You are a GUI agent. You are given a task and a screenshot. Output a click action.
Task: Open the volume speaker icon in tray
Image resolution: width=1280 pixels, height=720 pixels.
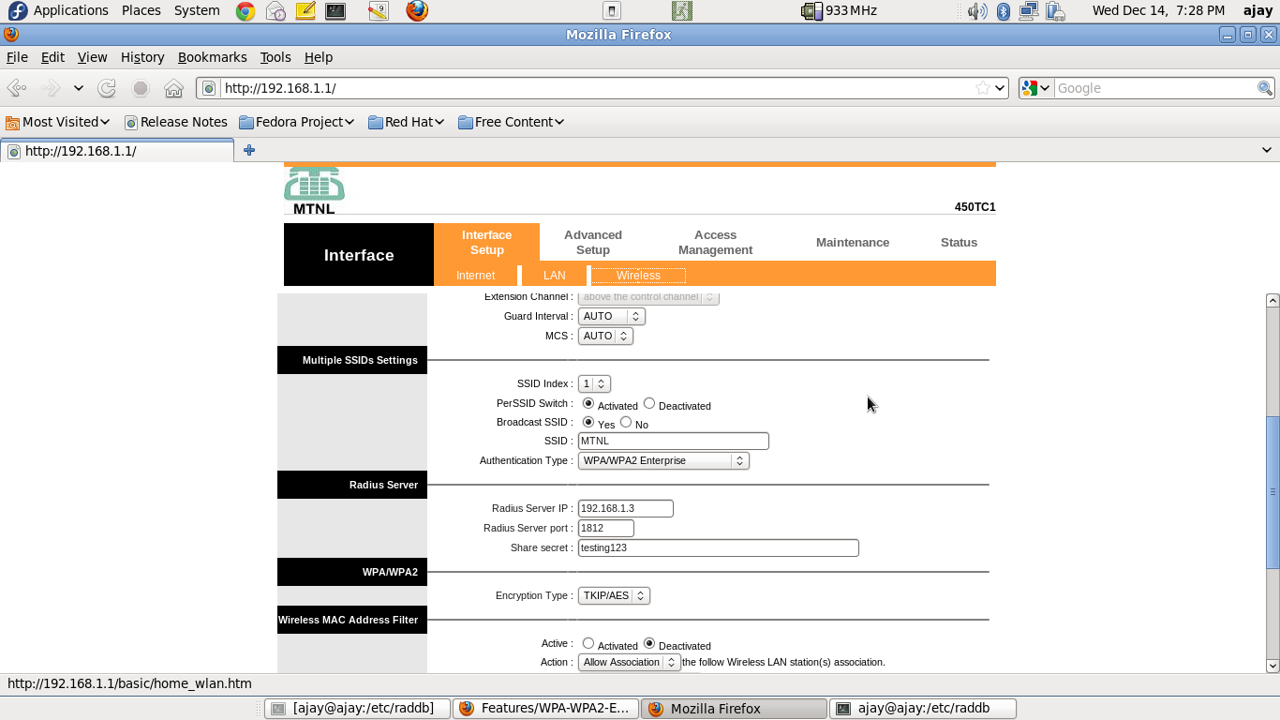pyautogui.click(x=977, y=11)
